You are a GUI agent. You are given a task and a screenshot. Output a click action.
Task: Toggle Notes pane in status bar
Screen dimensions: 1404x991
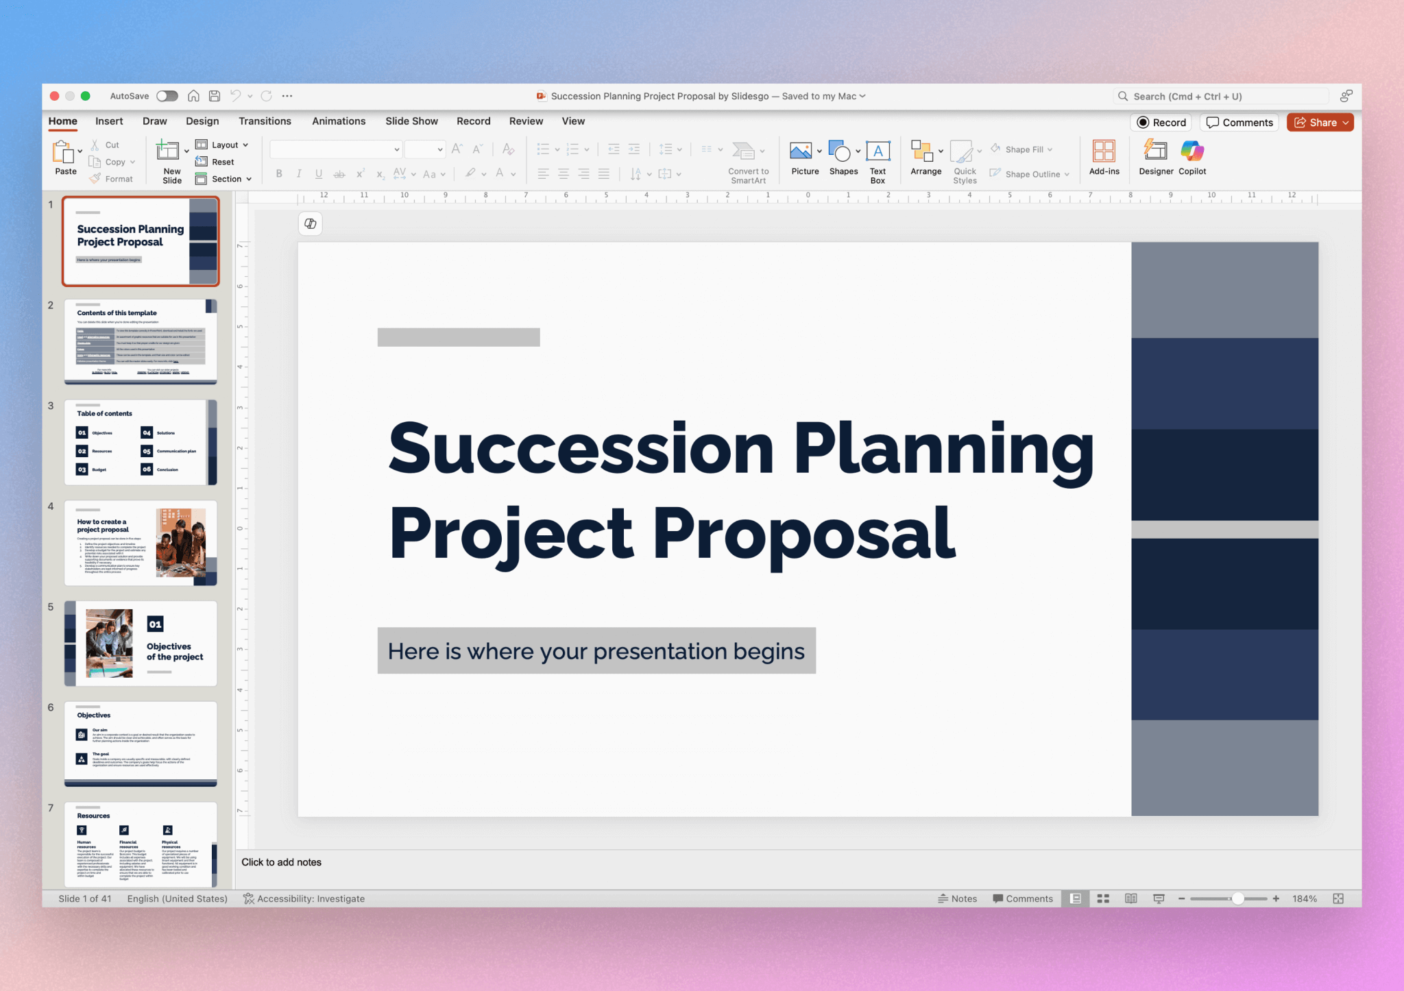click(x=957, y=898)
